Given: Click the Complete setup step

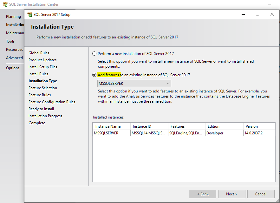Looking at the screenshot, I should pos(37,123).
